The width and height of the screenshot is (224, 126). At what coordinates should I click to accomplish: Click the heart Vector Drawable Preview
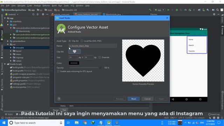coord(143,61)
